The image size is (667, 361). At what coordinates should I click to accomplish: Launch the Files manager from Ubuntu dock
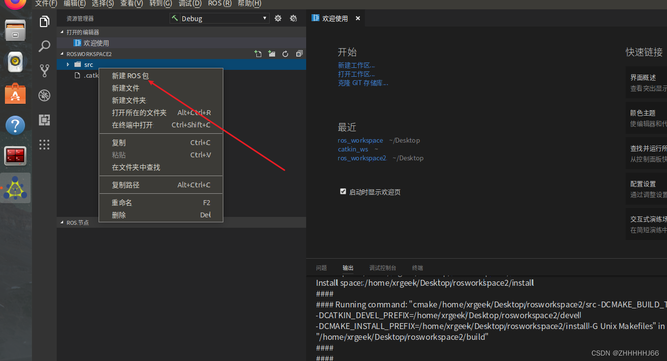pos(15,30)
